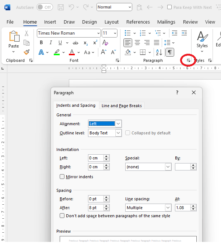Click the At line spacing value field
This screenshot has width=221, height=243.
click(x=183, y=208)
